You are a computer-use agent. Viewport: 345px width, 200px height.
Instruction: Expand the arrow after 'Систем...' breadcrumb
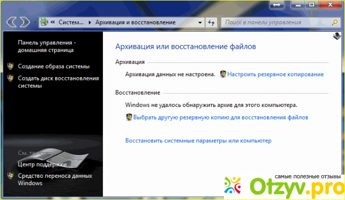(90, 22)
